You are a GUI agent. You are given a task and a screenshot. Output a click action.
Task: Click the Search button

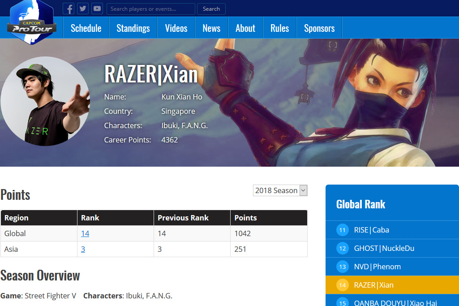coord(211,9)
